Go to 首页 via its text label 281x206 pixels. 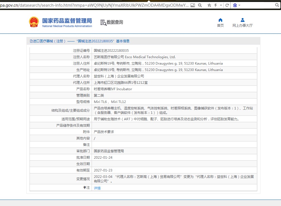coord(220,25)
